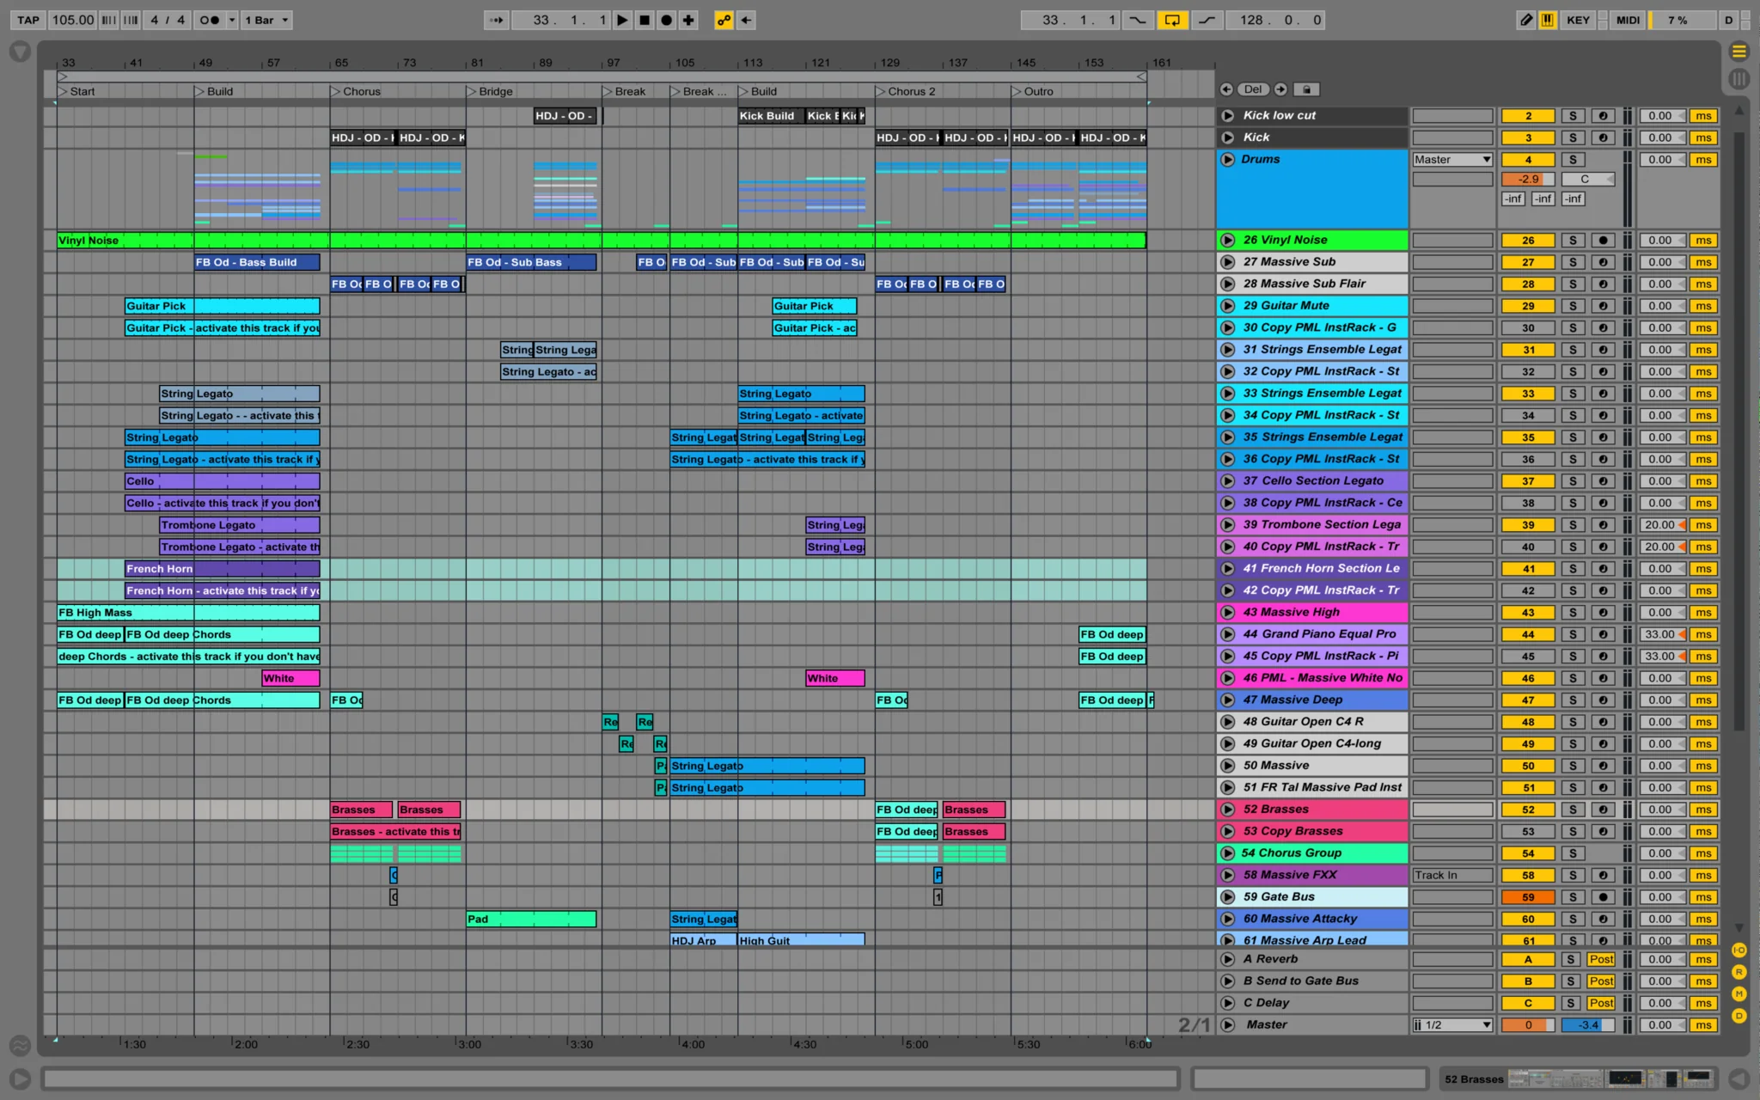This screenshot has height=1100, width=1760.
Task: Unfold the 44 Grand Piano Equal Pro track
Action: pos(1228,634)
